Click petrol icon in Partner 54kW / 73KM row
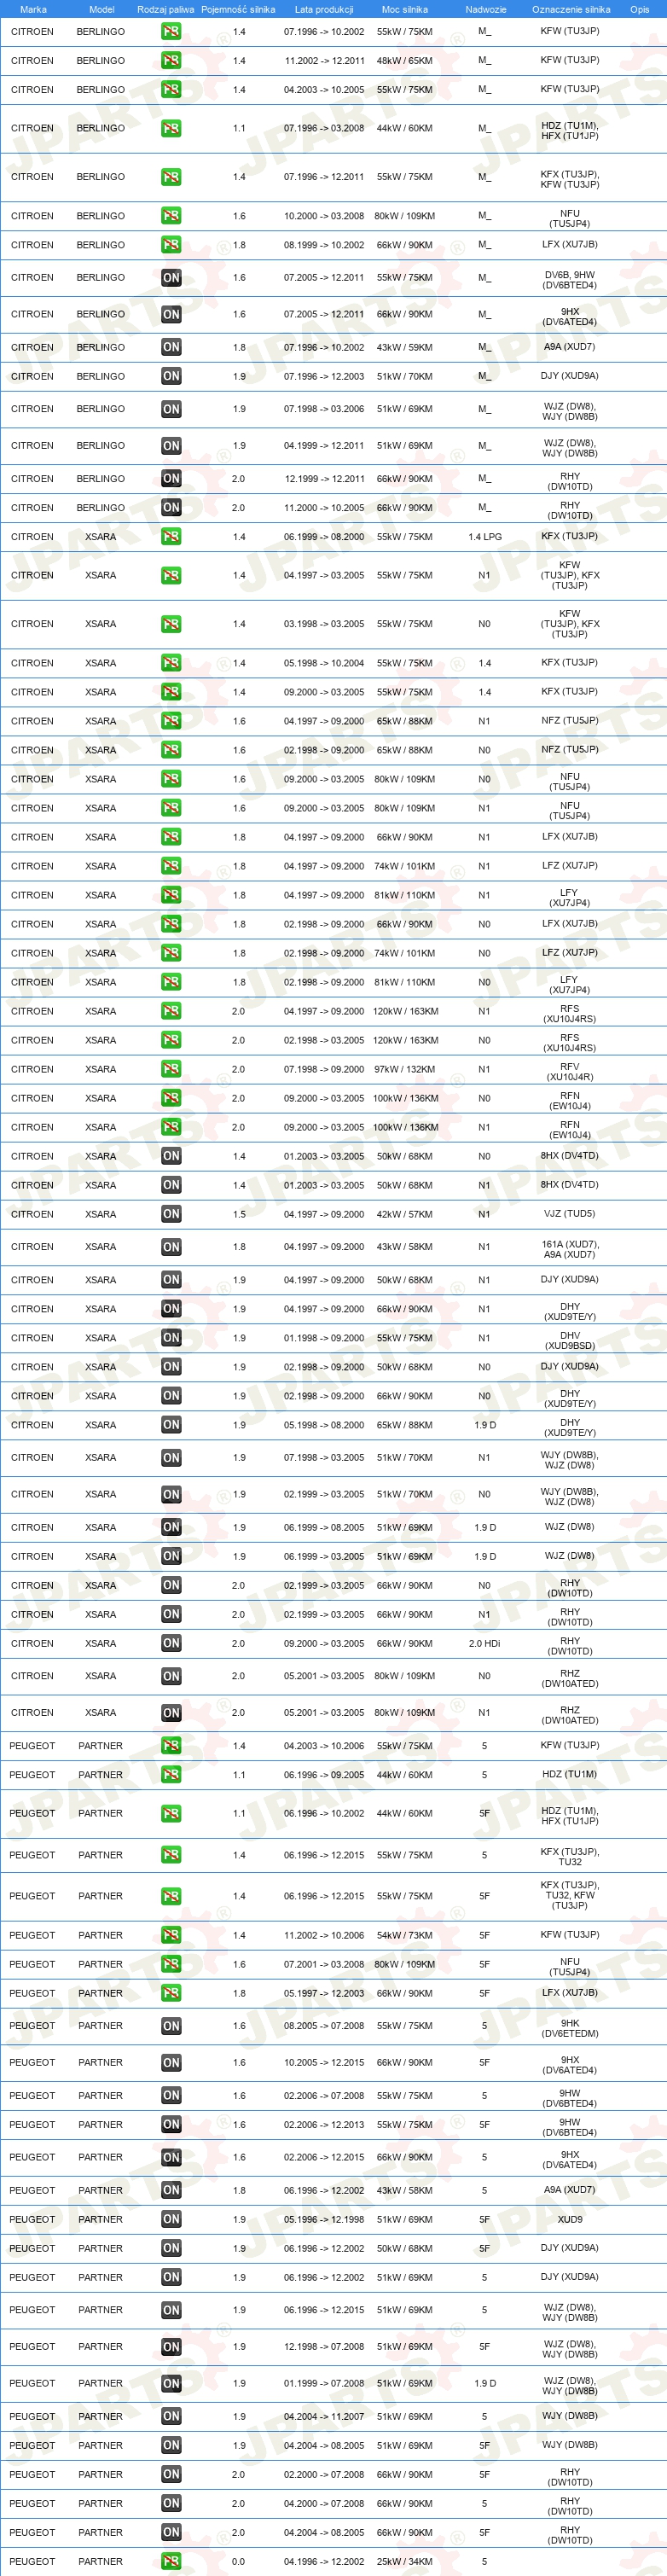Image resolution: width=667 pixels, height=2576 pixels. 171,1935
